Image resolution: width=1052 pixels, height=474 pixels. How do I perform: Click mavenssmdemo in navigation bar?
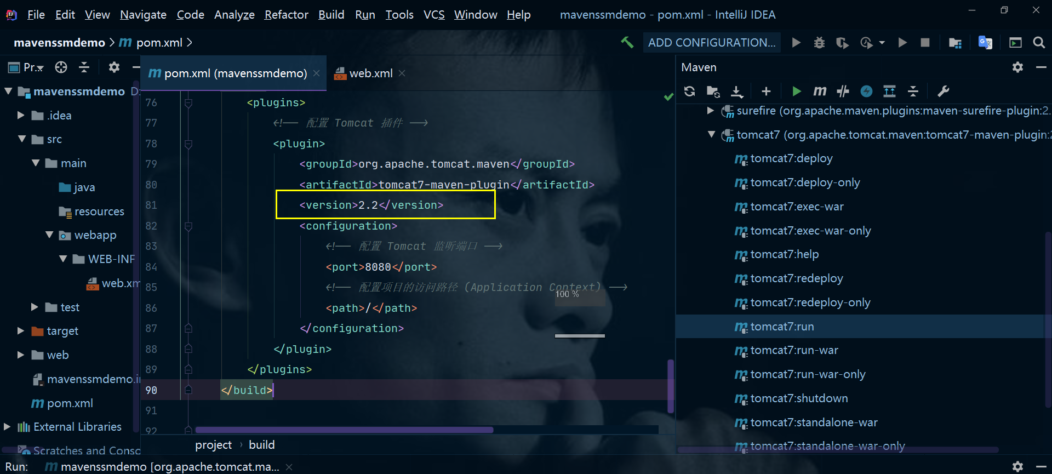(x=59, y=42)
